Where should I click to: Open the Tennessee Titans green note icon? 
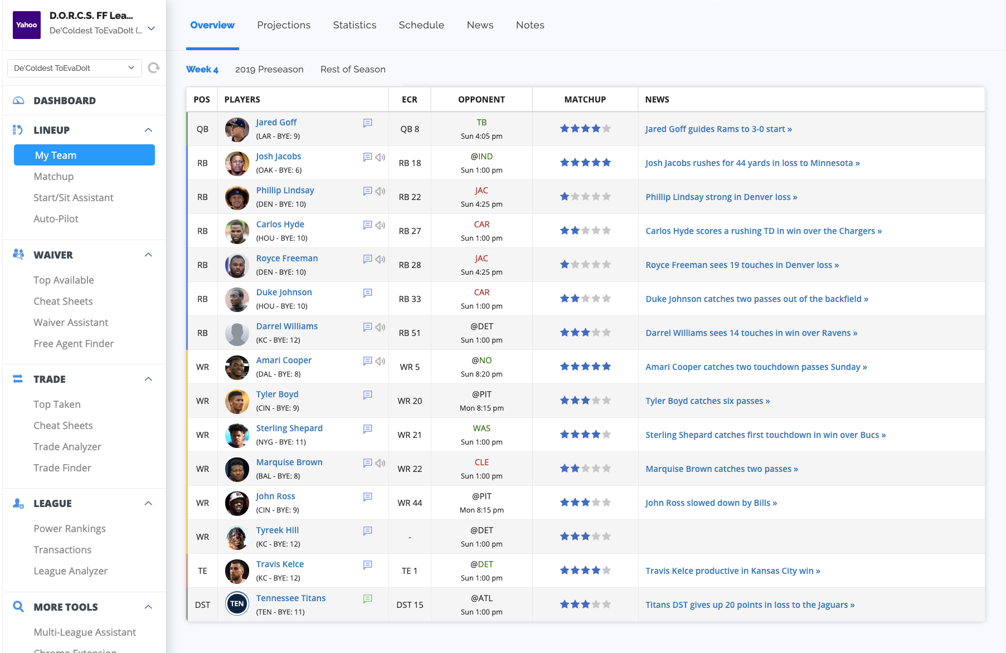368,599
